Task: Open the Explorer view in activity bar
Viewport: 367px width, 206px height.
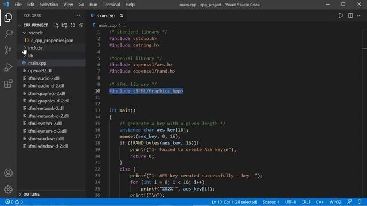Action: pos(8,18)
